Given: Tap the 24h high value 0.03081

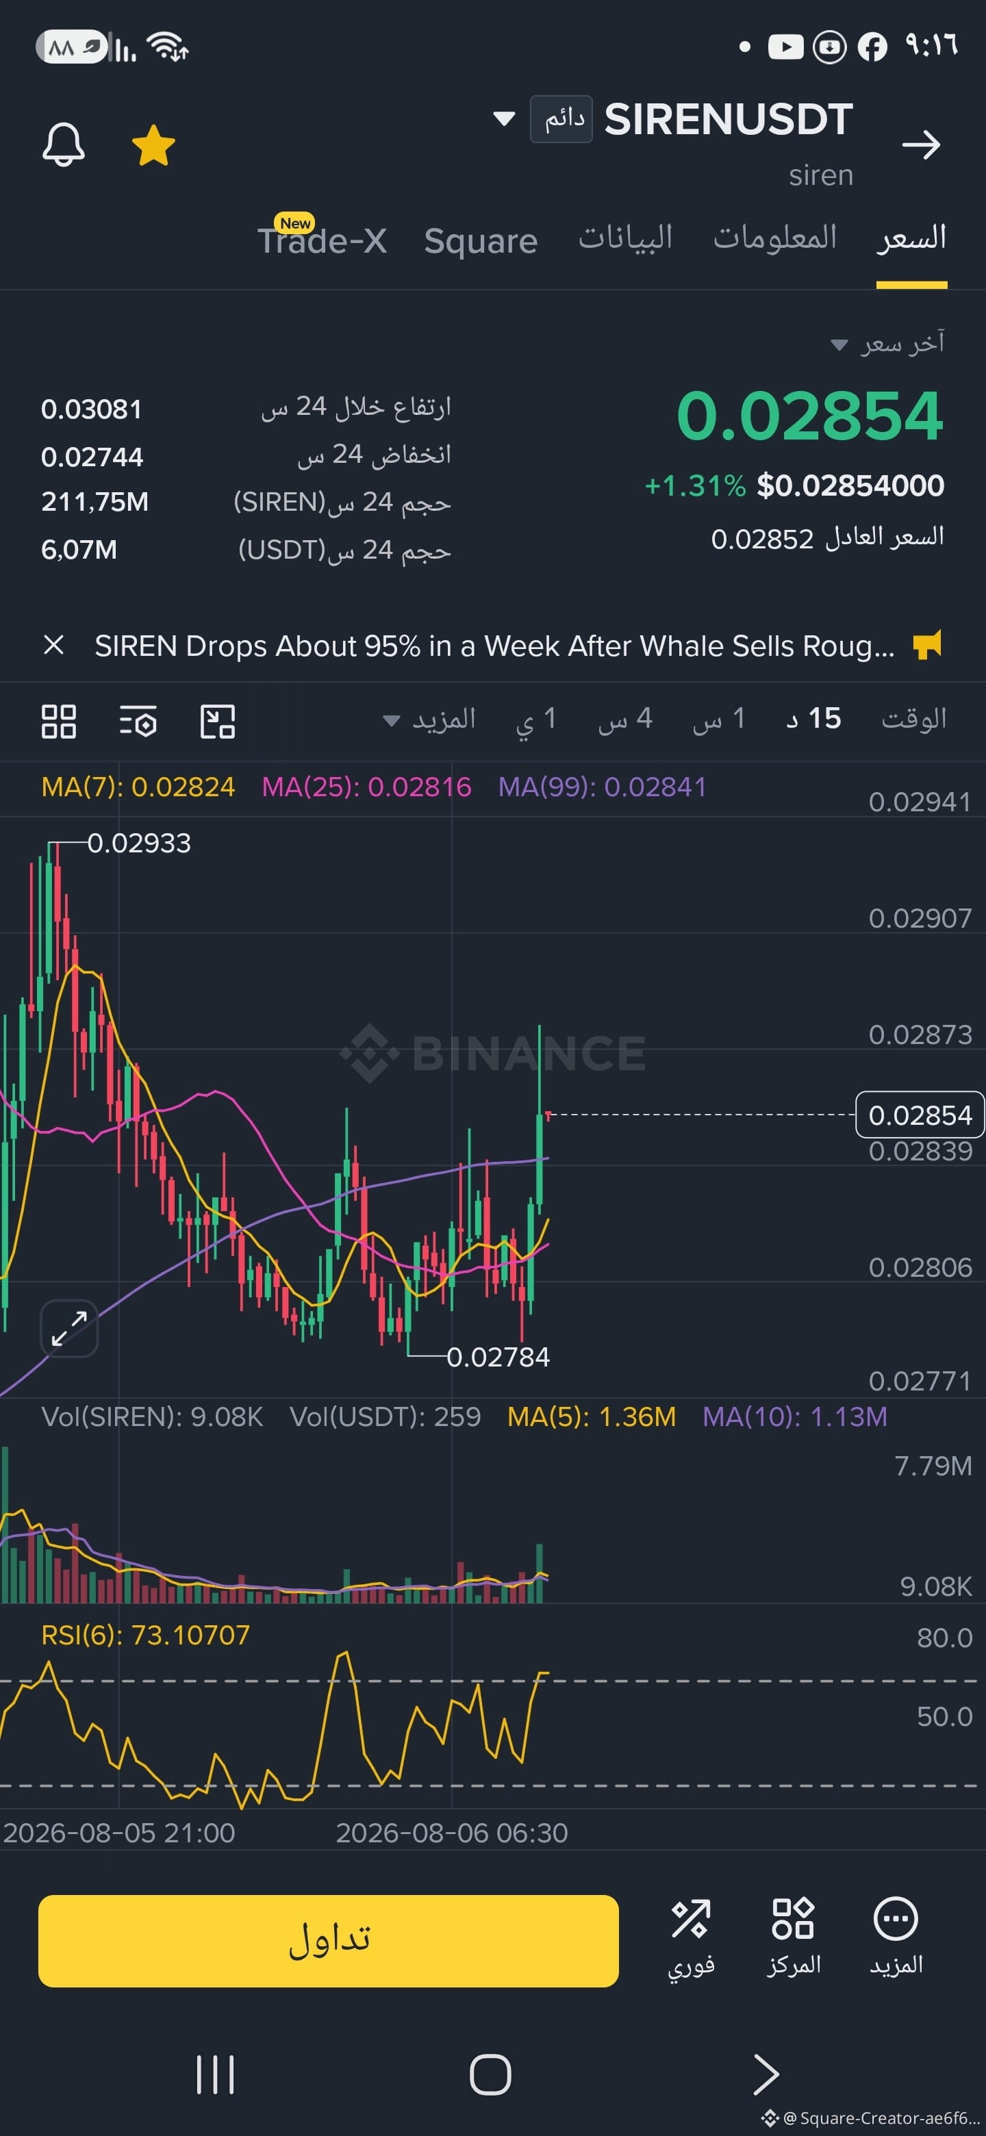Looking at the screenshot, I should (92, 409).
